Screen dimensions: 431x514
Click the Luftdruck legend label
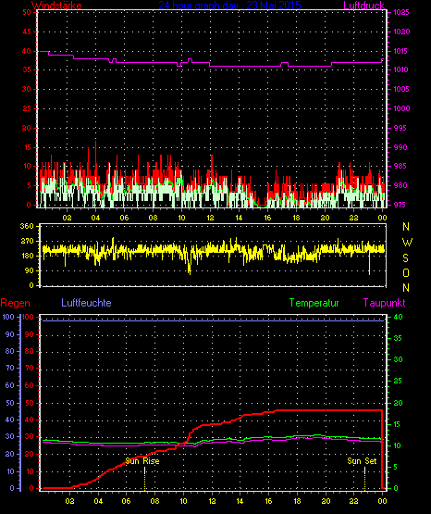tap(363, 5)
